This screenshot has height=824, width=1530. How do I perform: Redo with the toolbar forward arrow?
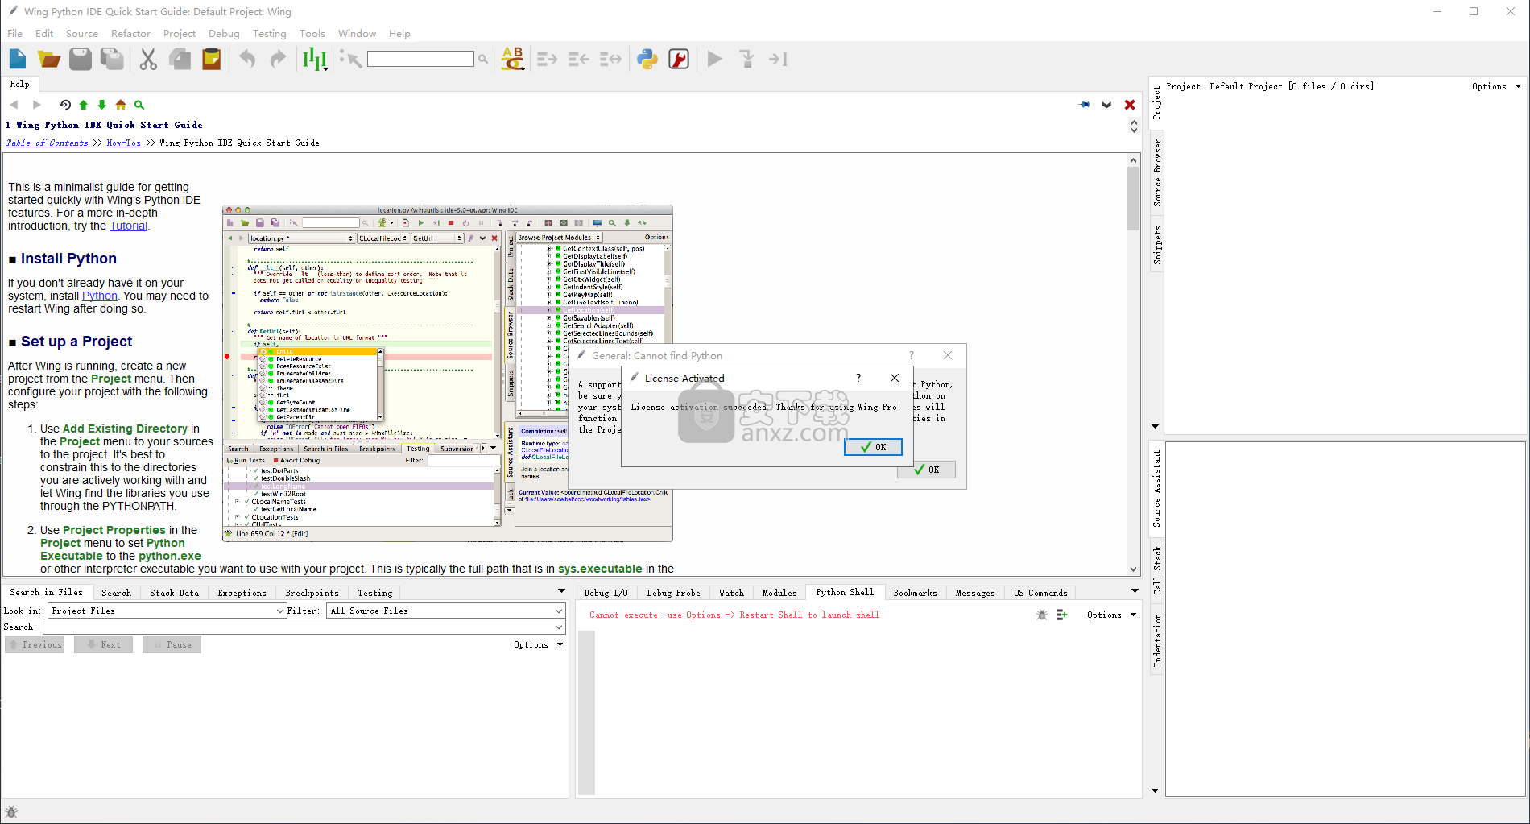click(278, 59)
